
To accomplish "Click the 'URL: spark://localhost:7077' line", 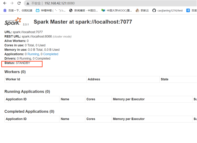I will 24,32.
